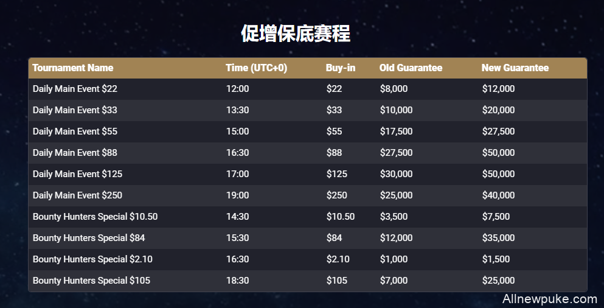The width and height of the screenshot is (604, 308).
Task: Click the $35,000 new guarantee value
Action: click(x=498, y=238)
